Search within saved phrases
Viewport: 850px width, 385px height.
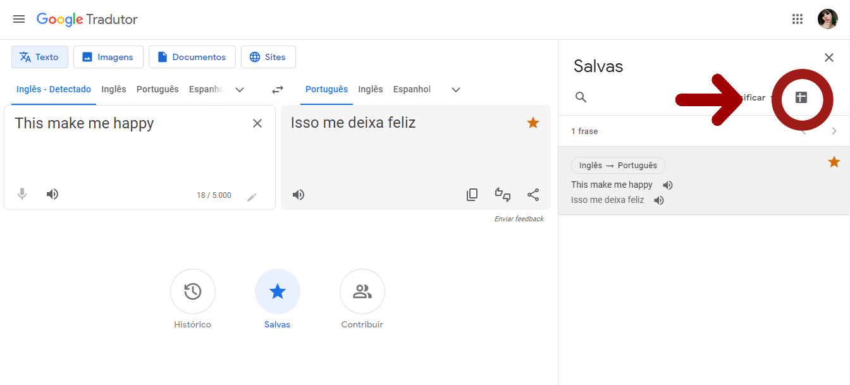581,97
